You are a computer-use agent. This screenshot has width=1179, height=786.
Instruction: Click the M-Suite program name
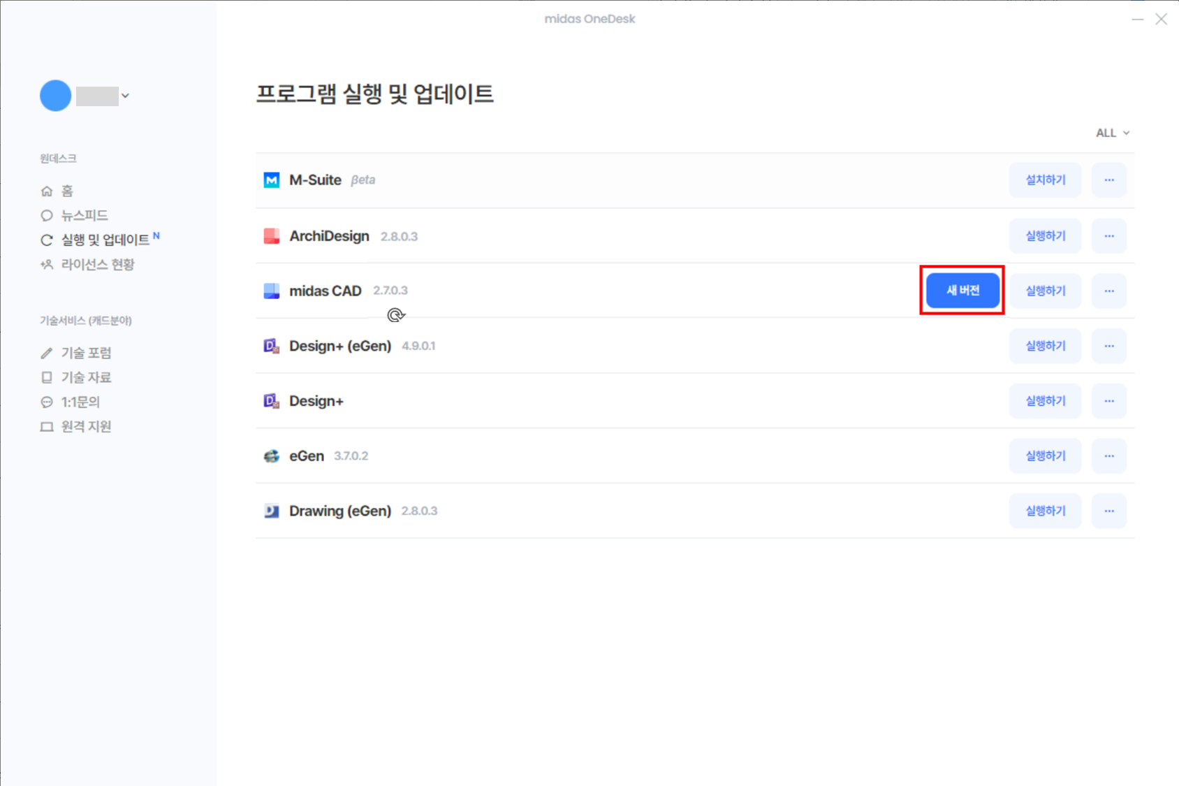click(x=315, y=180)
